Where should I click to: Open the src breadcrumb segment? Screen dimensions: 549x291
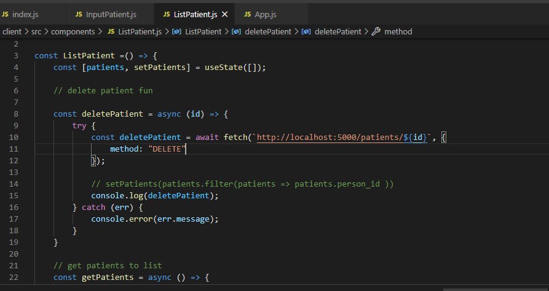pos(36,31)
